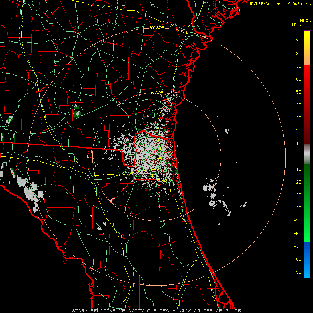This screenshot has width=313, height=313.
Task: Click the 70 value on the velocity scale
Action: pos(299,66)
